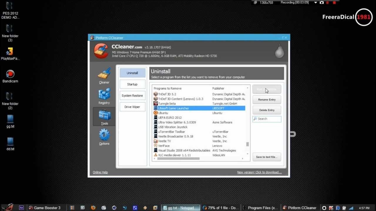Screen dimensions: 376x211
Task: Click After Effects icon in taskbar
Action: click(21, 208)
